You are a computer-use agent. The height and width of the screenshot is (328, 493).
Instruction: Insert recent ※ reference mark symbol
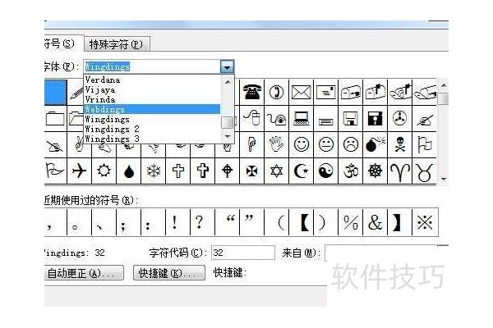pyautogui.click(x=425, y=222)
